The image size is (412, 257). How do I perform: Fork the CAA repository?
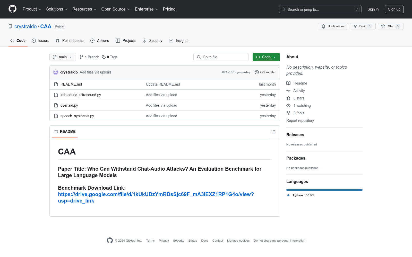363,26
